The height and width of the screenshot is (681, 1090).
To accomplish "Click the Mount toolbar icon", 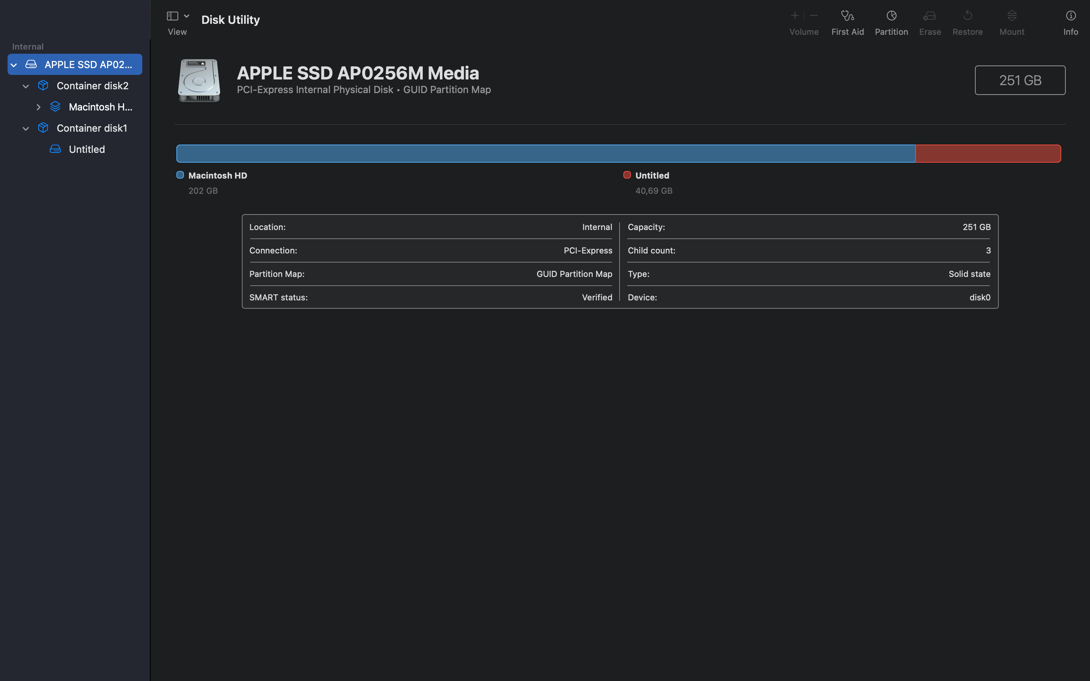I will [1011, 21].
